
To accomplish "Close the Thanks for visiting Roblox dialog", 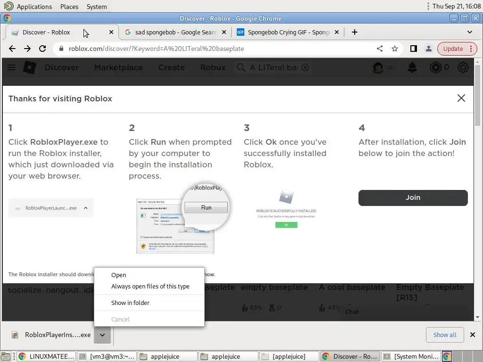I will pos(461,98).
